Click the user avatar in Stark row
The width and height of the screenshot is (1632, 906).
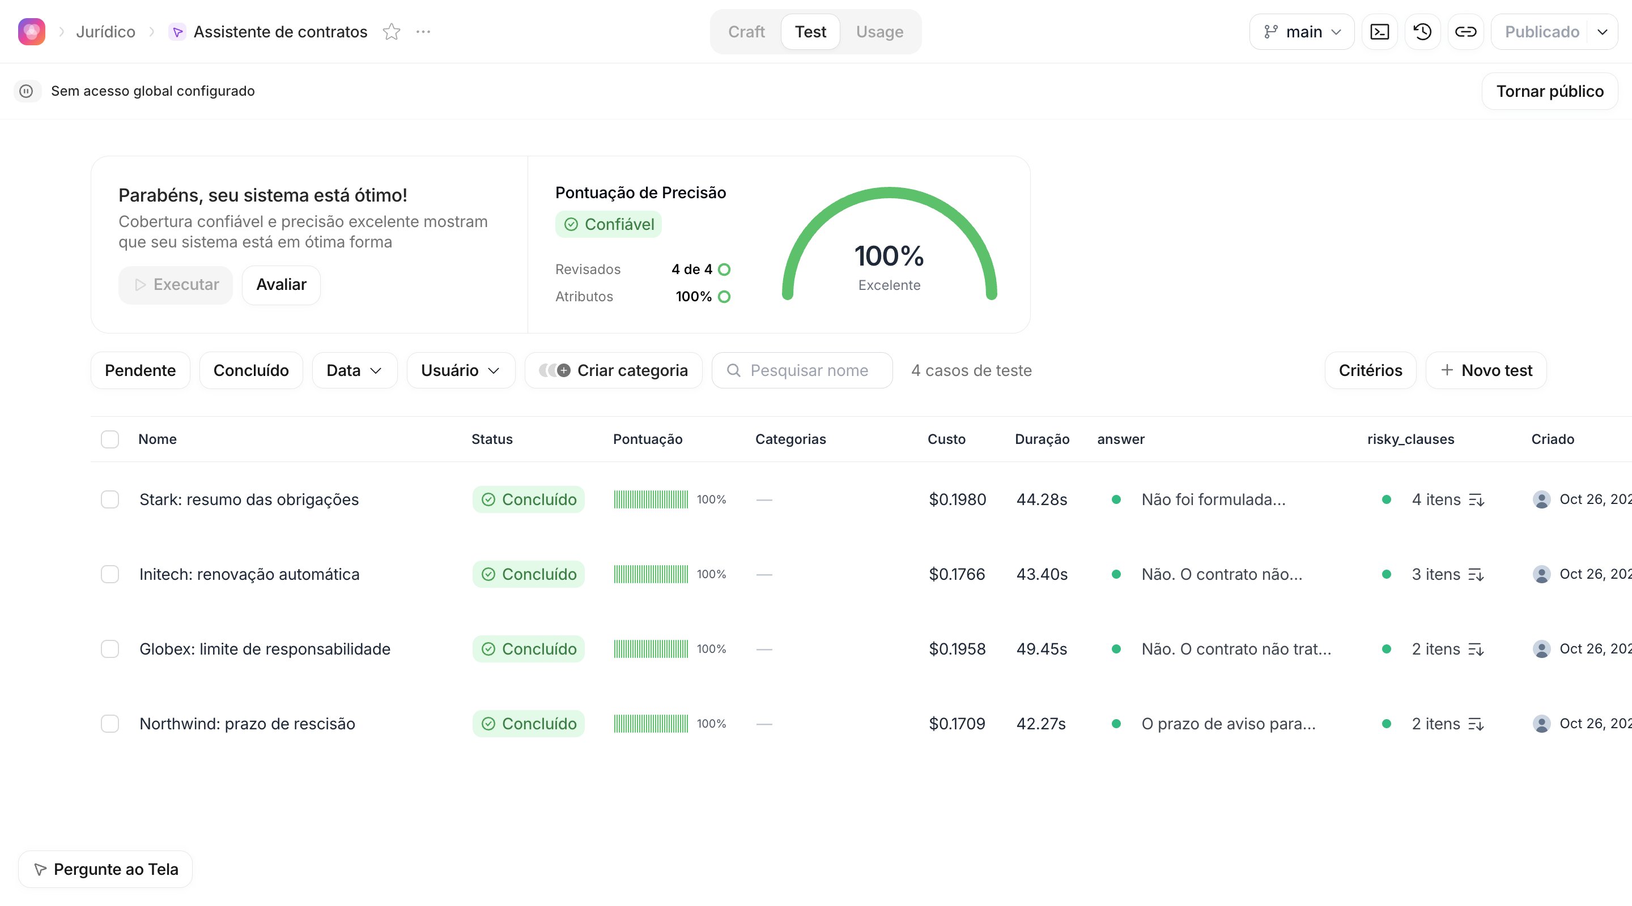[1541, 499]
